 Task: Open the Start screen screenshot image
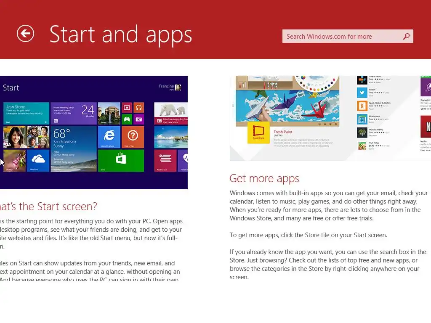[x=94, y=132]
